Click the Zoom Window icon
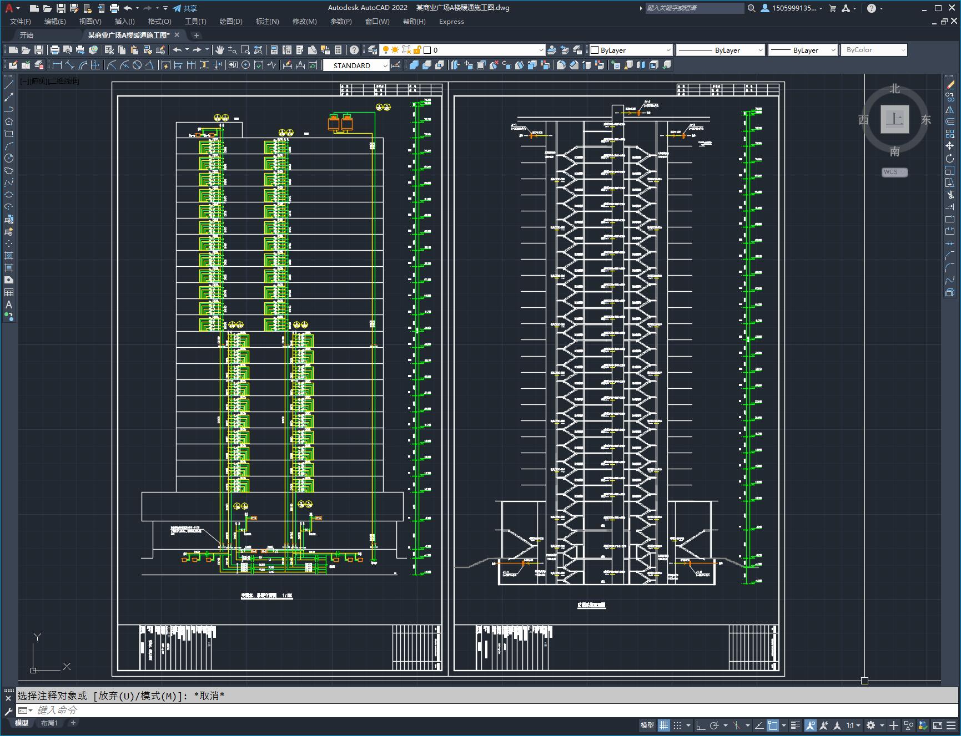 [x=245, y=50]
